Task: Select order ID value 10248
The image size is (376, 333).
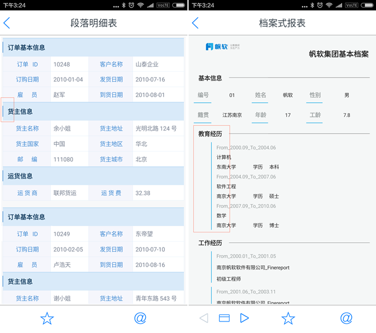Action: (62, 64)
